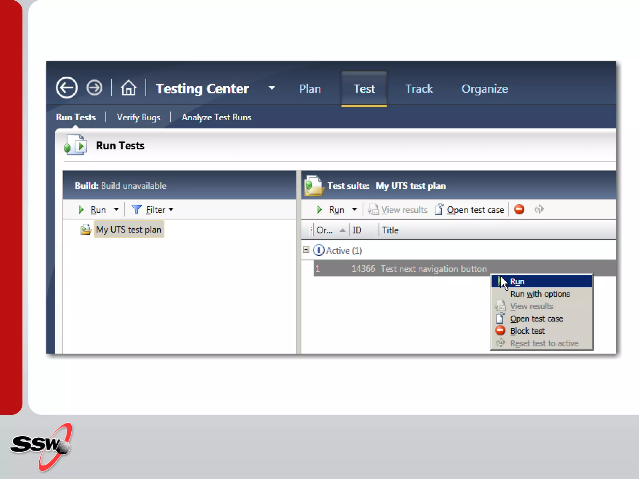Screen dimensions: 639x479
Task: Select My UTS test plan tree item
Action: (129, 230)
